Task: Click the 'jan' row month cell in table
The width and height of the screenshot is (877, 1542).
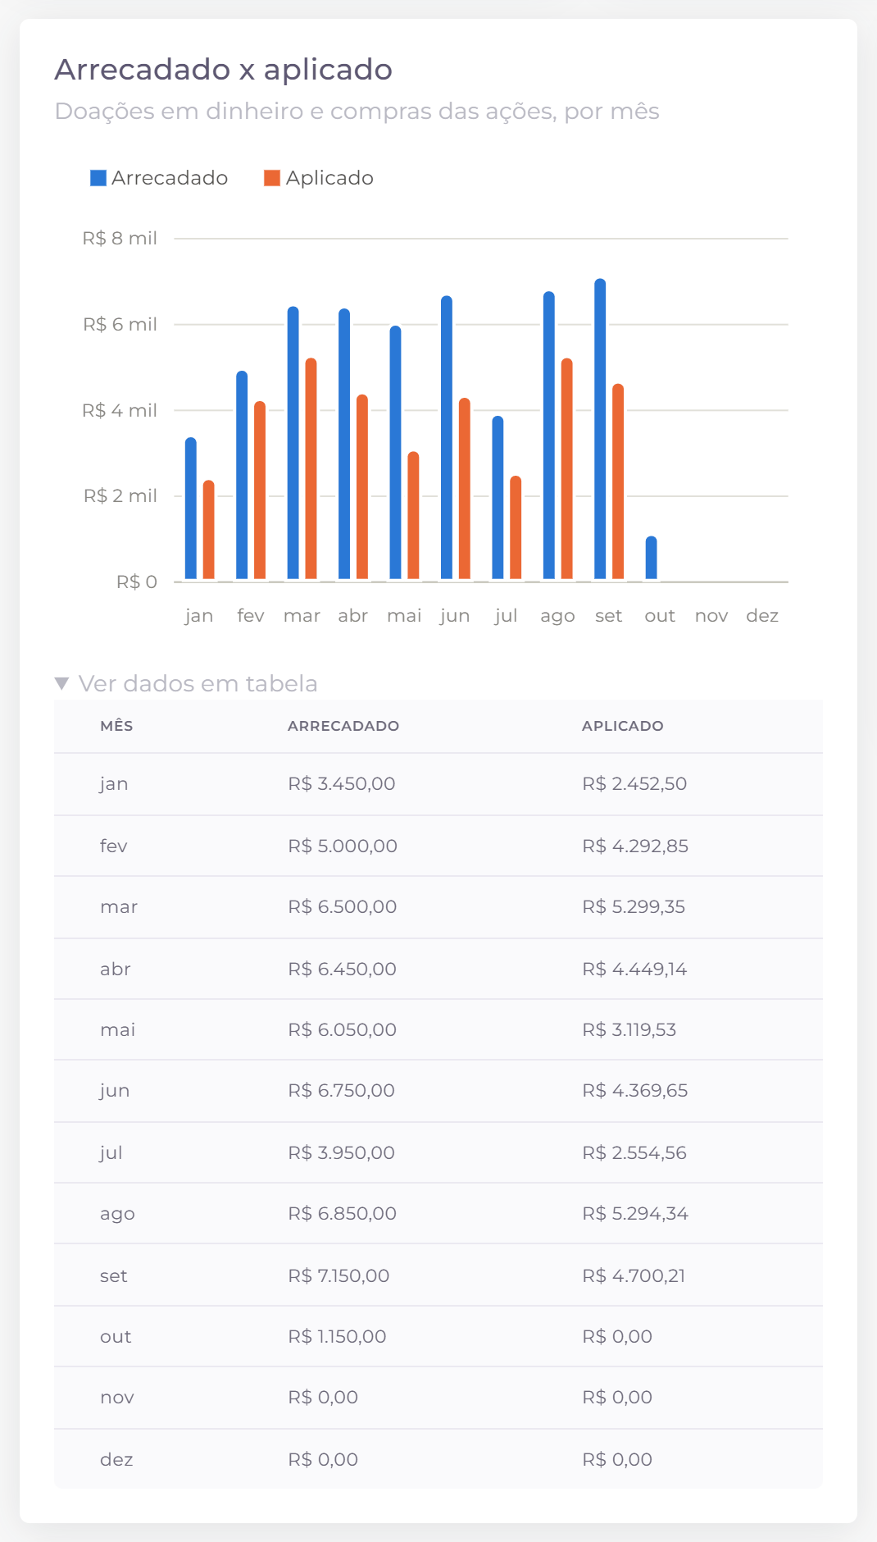Action: pos(114,784)
